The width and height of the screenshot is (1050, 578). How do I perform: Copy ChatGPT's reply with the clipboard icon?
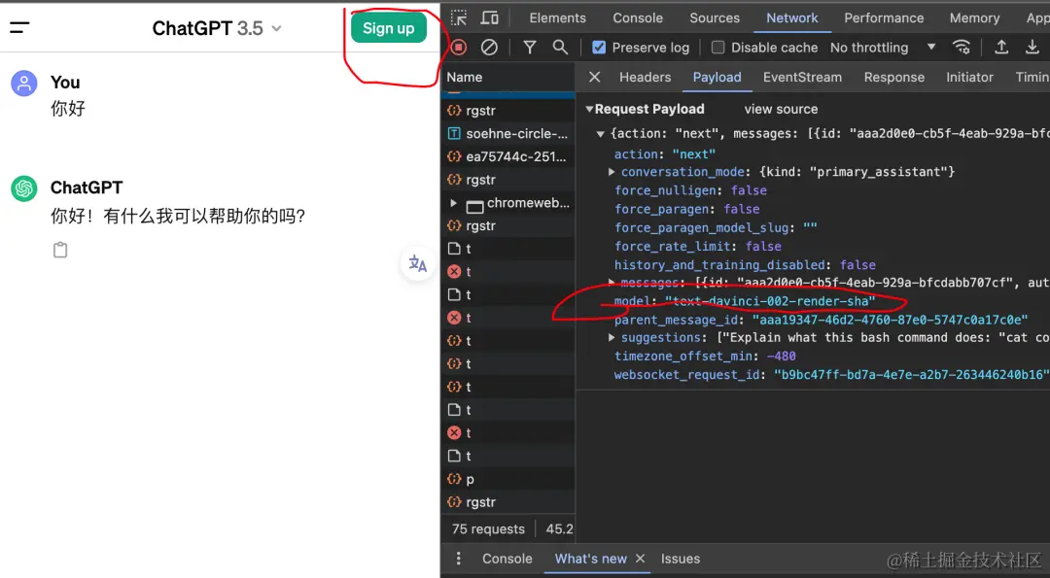click(x=60, y=251)
